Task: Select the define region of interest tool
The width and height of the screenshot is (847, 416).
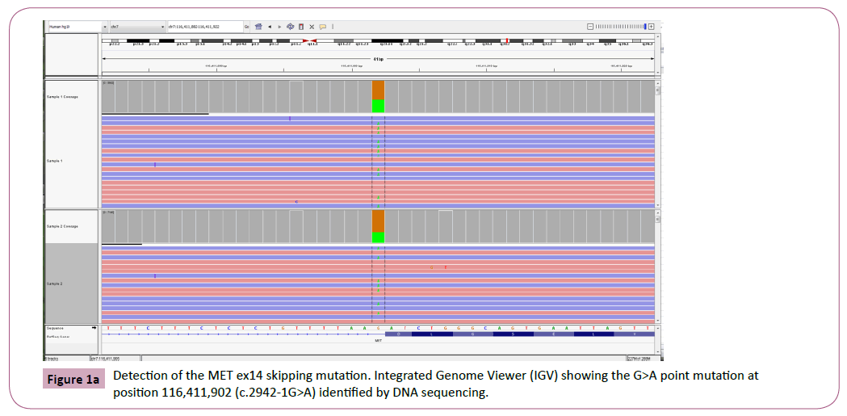Action: point(301,27)
